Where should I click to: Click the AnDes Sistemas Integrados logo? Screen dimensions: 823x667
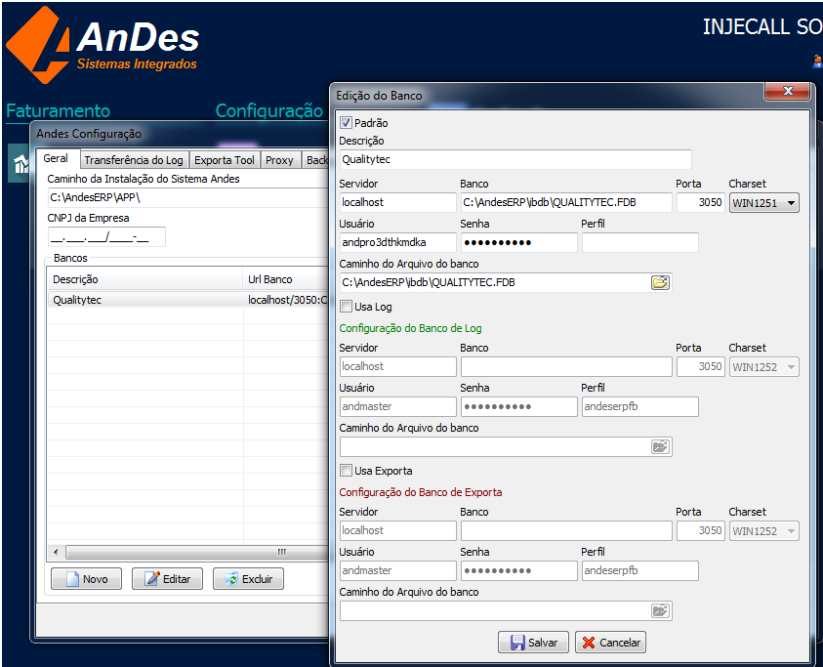tap(103, 45)
